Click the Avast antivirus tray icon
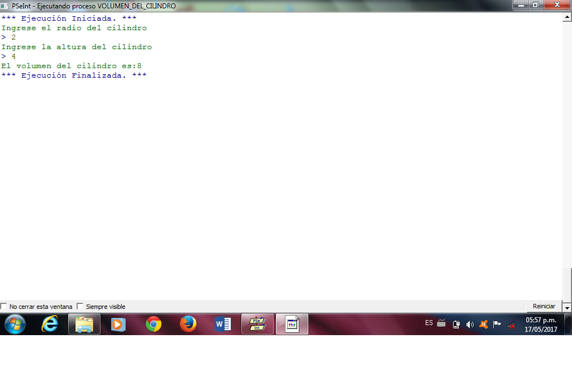The height and width of the screenshot is (391, 572). coord(484,324)
